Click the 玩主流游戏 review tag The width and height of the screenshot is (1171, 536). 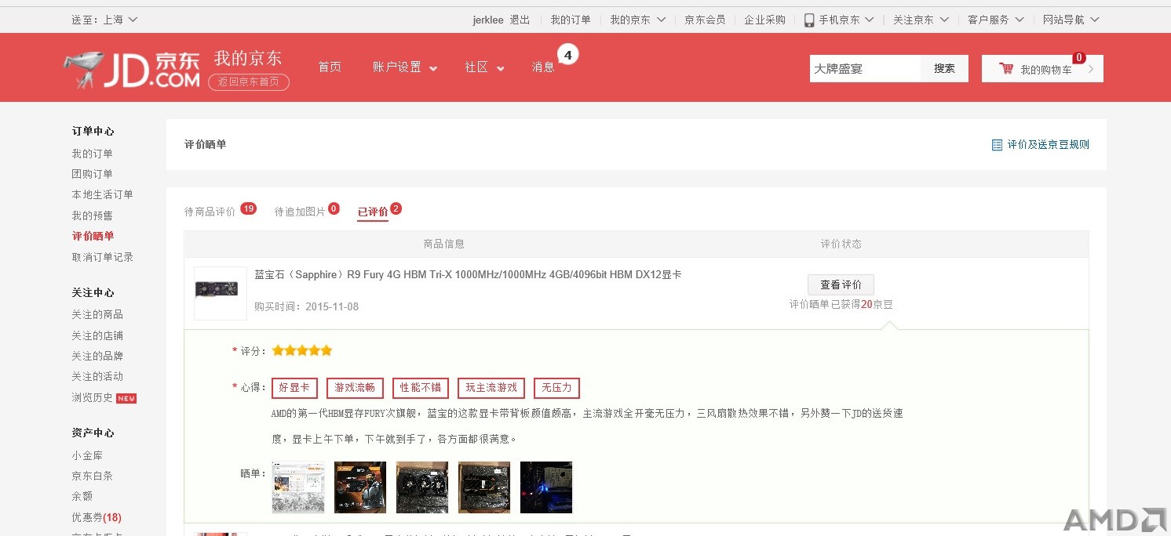point(491,387)
